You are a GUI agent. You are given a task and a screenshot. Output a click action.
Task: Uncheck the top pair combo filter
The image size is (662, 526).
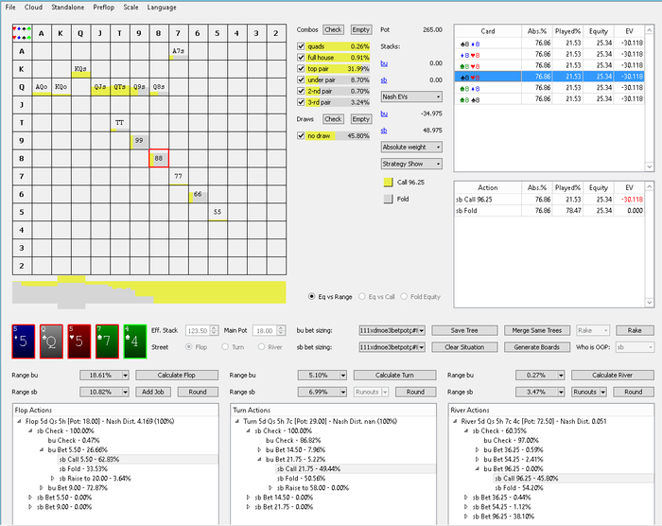point(301,68)
